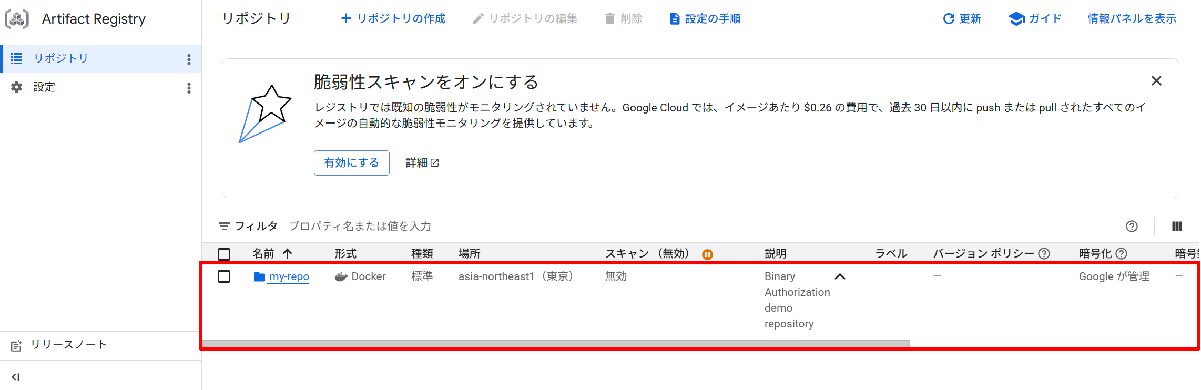Image resolution: width=1201 pixels, height=390 pixels.
Task: Open 設定 more options kebab menu
Action: (x=189, y=88)
